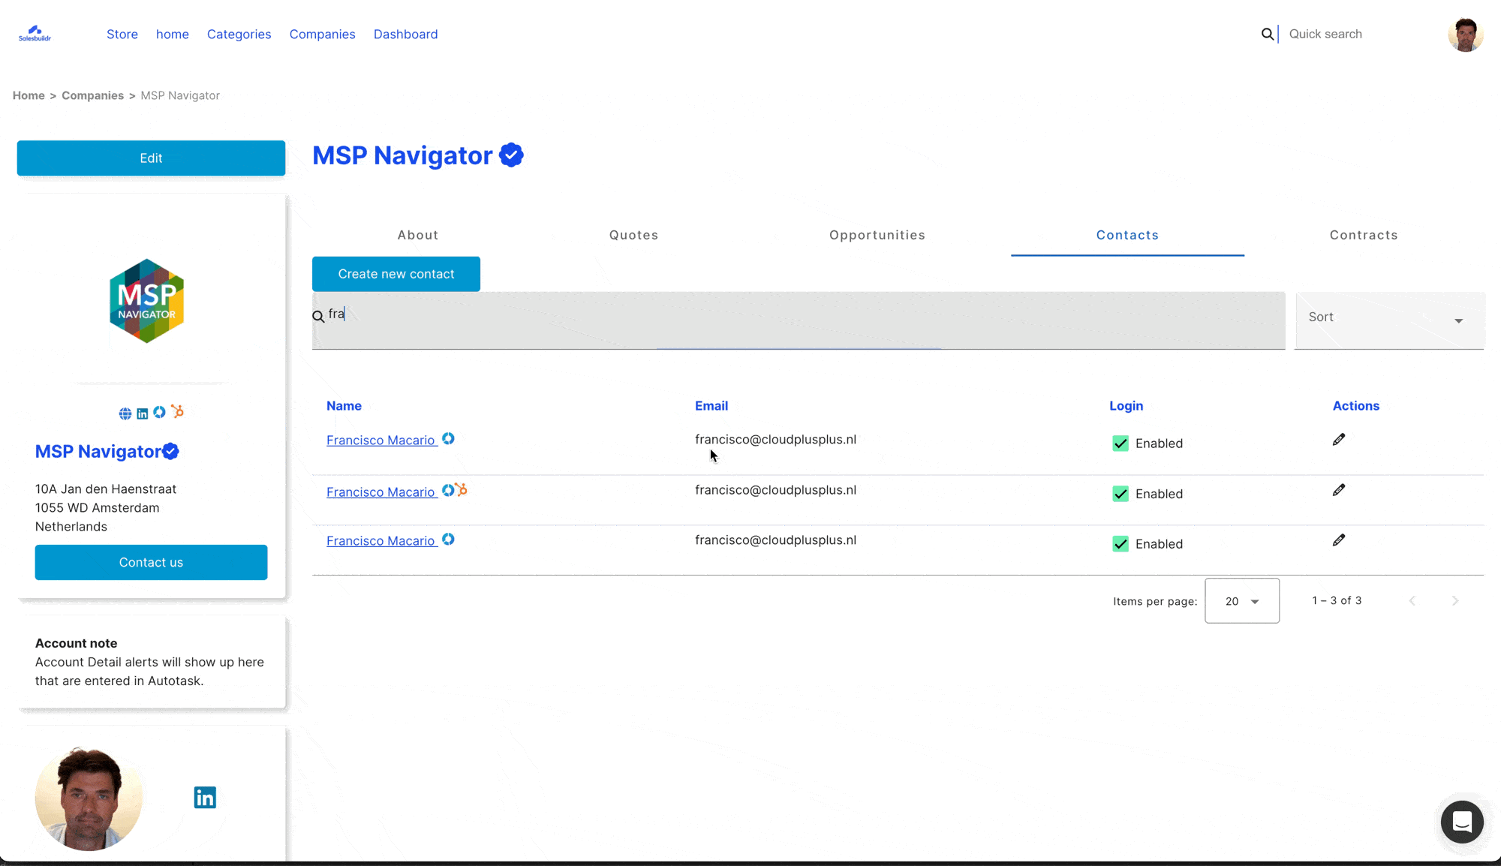Open the Sort dropdown
This screenshot has width=1501, height=866.
click(x=1390, y=320)
